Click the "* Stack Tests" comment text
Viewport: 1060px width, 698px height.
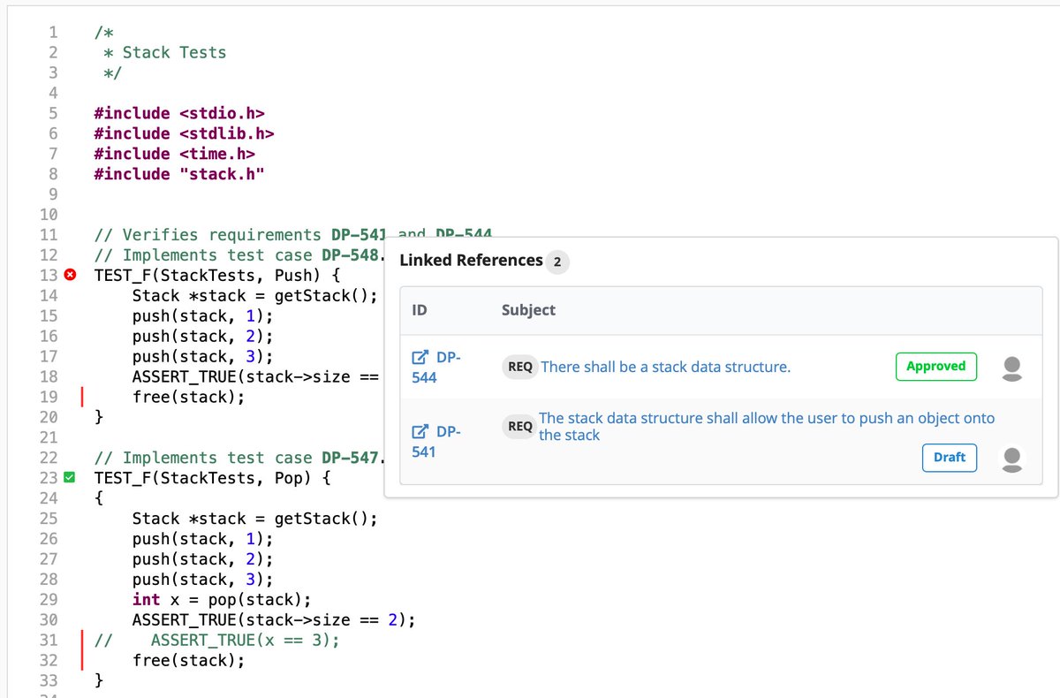[x=165, y=53]
